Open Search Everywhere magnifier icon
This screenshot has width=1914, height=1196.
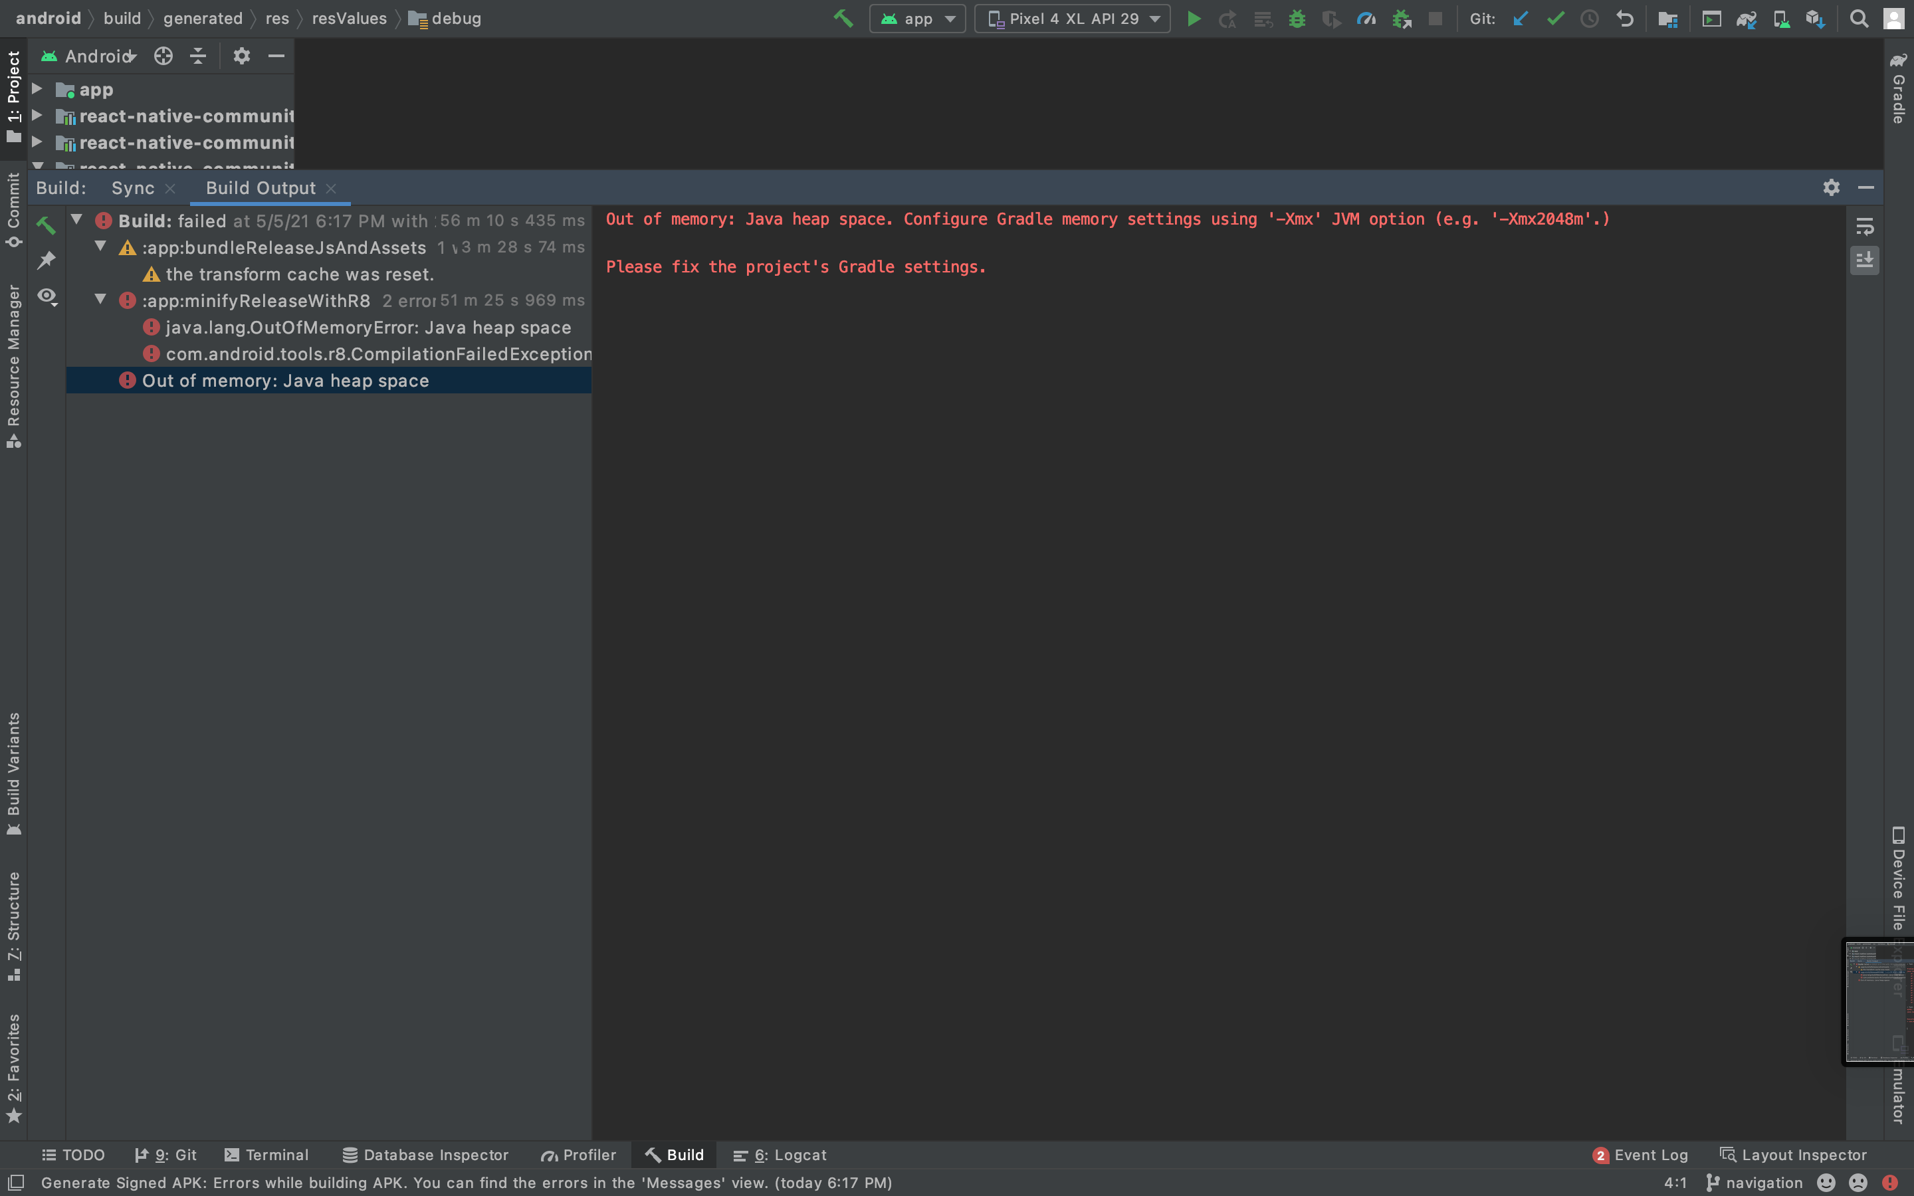tap(1859, 19)
